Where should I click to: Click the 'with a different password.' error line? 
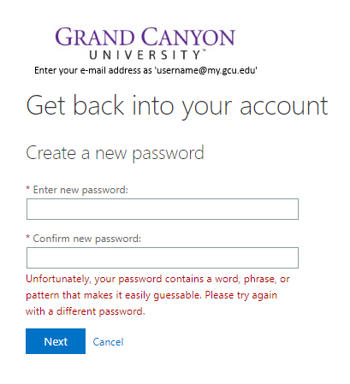(86, 311)
